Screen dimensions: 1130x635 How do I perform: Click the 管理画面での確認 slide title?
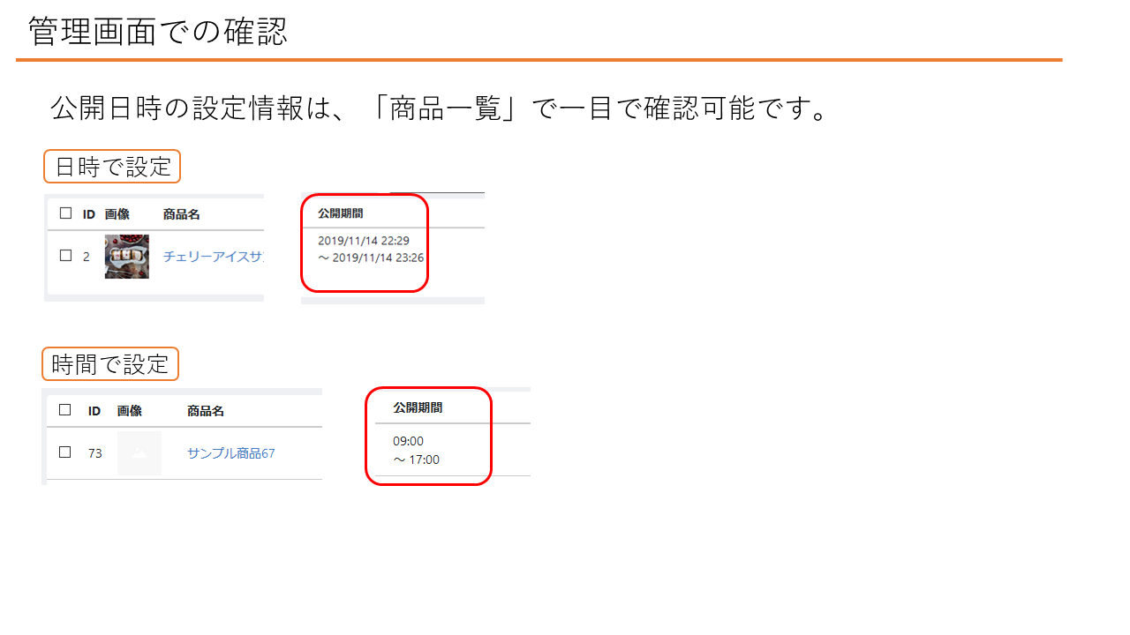tap(158, 32)
